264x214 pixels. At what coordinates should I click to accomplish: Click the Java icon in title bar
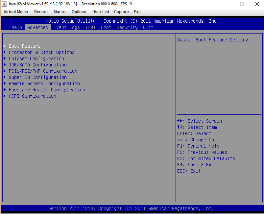coord(4,4)
